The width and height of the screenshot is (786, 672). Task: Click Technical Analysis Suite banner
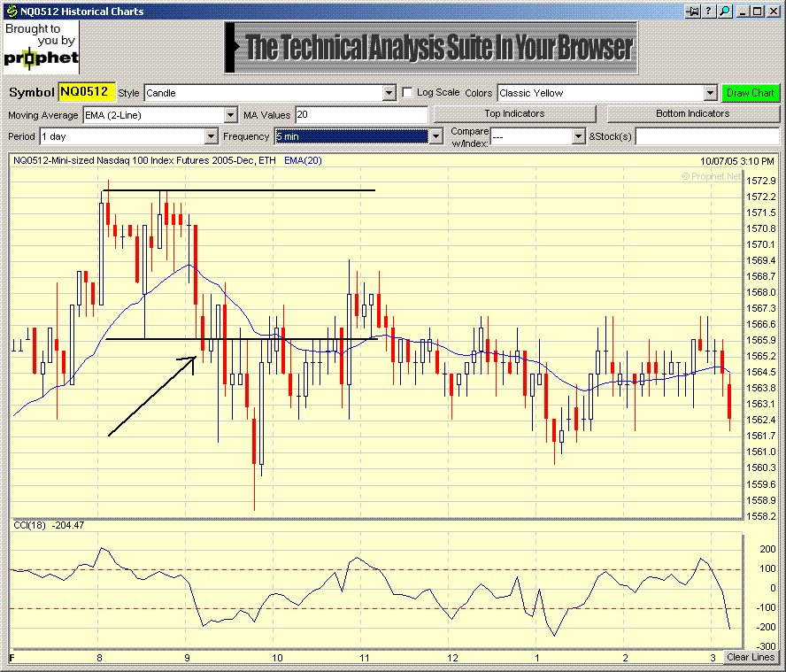point(431,48)
